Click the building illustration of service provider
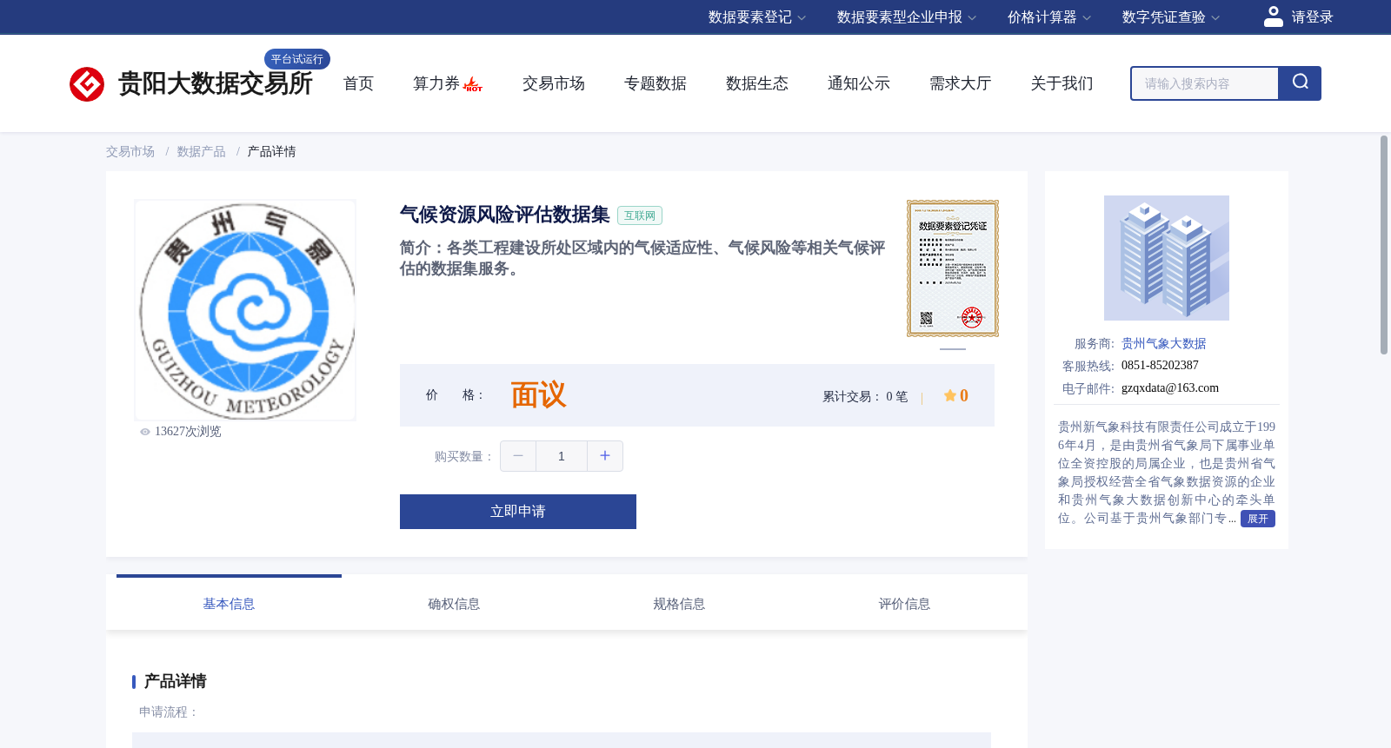 pyautogui.click(x=1167, y=258)
